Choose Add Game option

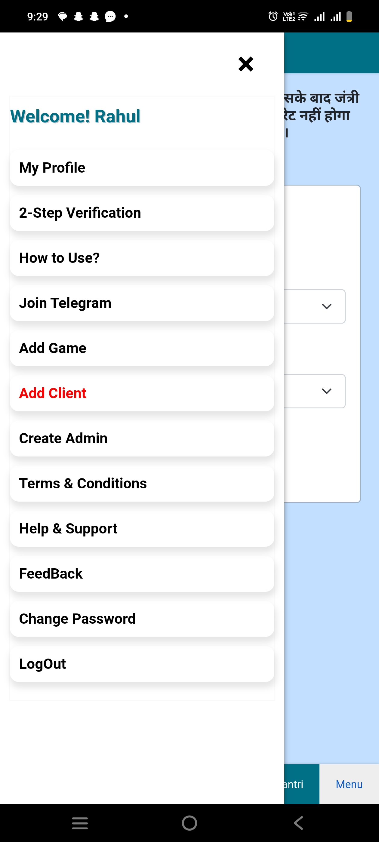tap(142, 348)
